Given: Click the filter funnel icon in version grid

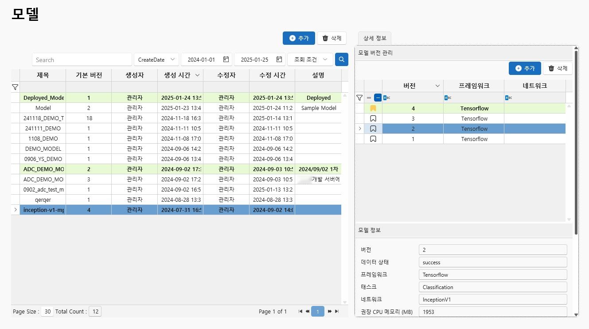Looking at the screenshot, I should (359, 98).
